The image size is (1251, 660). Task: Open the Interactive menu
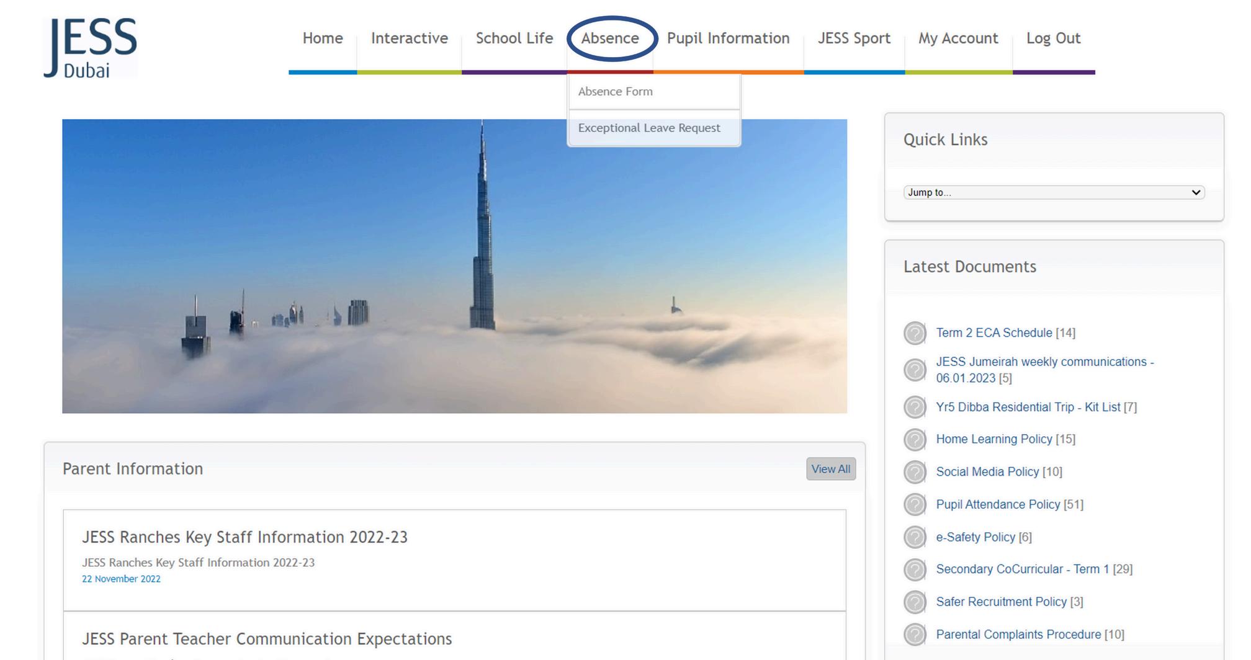click(410, 38)
